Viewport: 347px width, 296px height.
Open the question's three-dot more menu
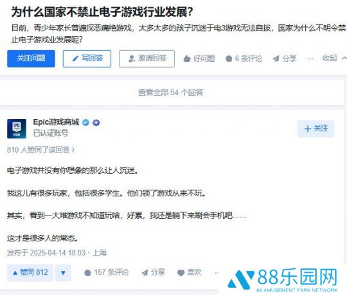click(x=310, y=59)
